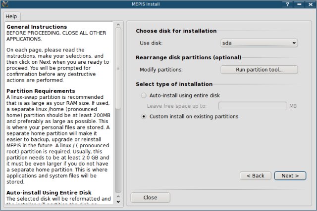Click the question mark help button in title bar
Viewport: 317px width, 211px height.
[287, 4]
